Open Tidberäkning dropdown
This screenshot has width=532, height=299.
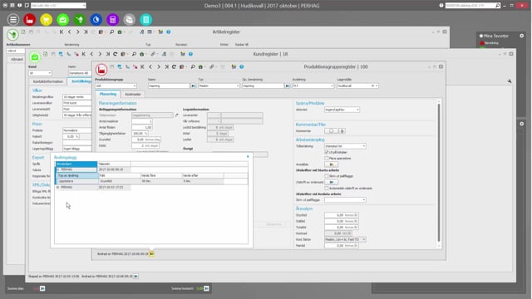364,146
